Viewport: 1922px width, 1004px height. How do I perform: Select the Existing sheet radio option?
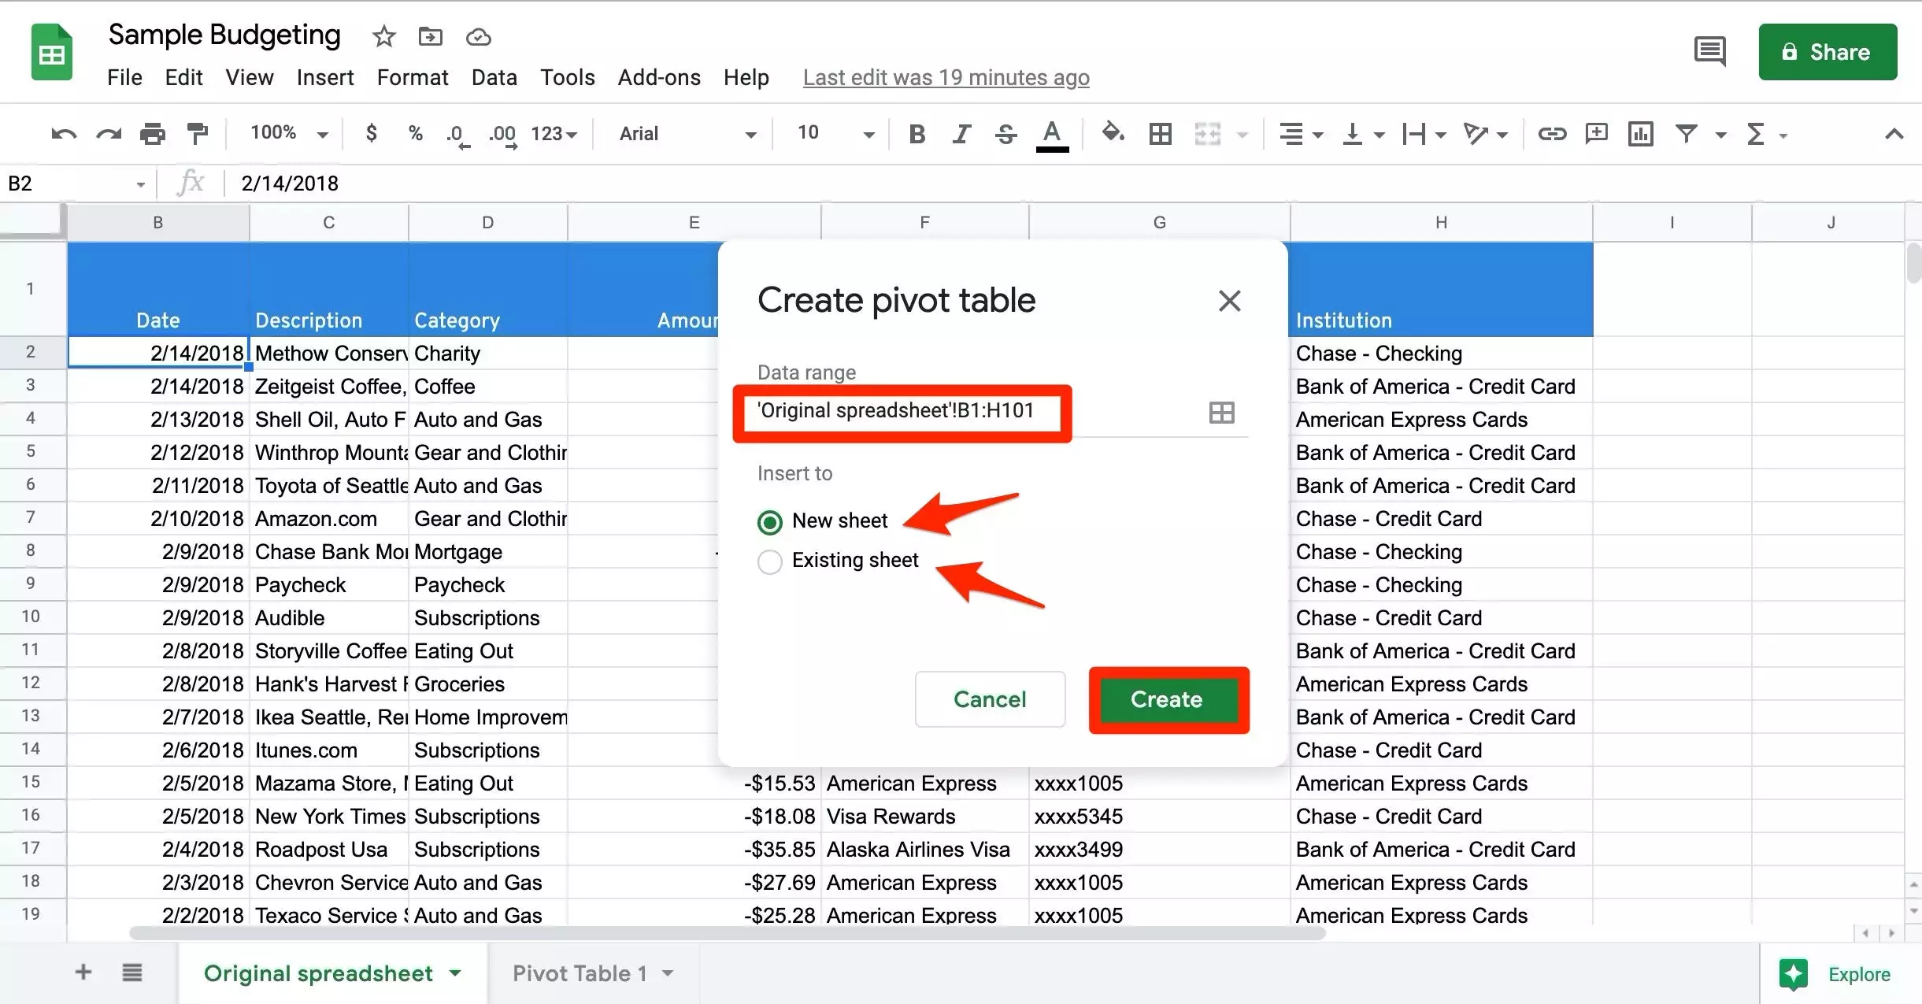click(x=770, y=561)
